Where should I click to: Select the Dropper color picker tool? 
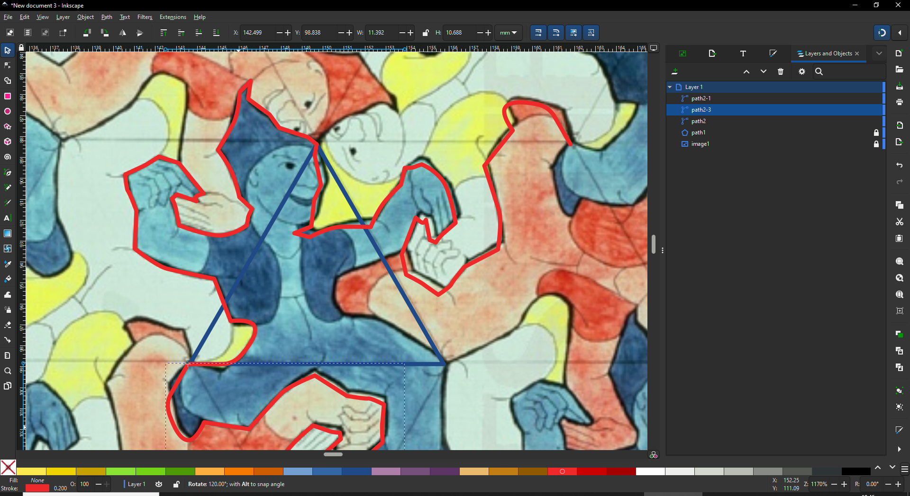click(x=8, y=264)
